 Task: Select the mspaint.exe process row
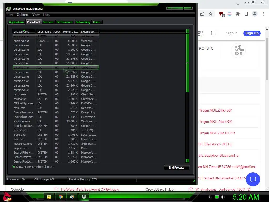pyautogui.click(x=56, y=148)
